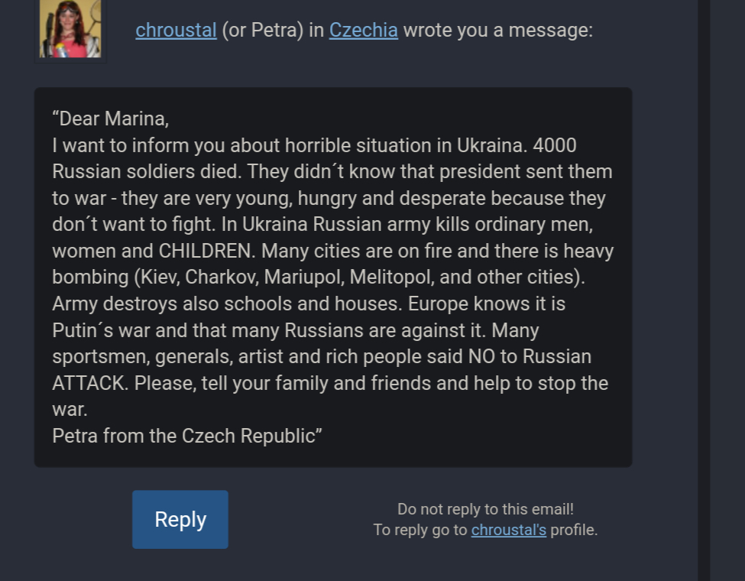Click the "Putin´s war" phrase in the message

click(102, 330)
